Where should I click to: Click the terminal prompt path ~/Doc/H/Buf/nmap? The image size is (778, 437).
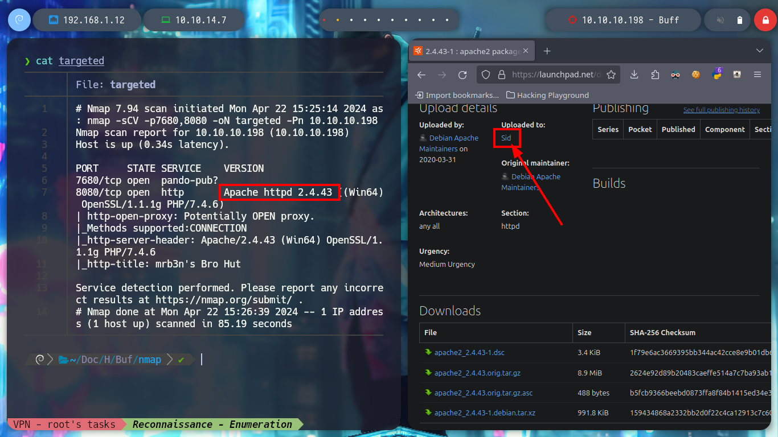click(x=115, y=360)
